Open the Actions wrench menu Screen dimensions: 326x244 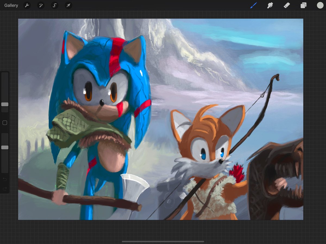27,5
